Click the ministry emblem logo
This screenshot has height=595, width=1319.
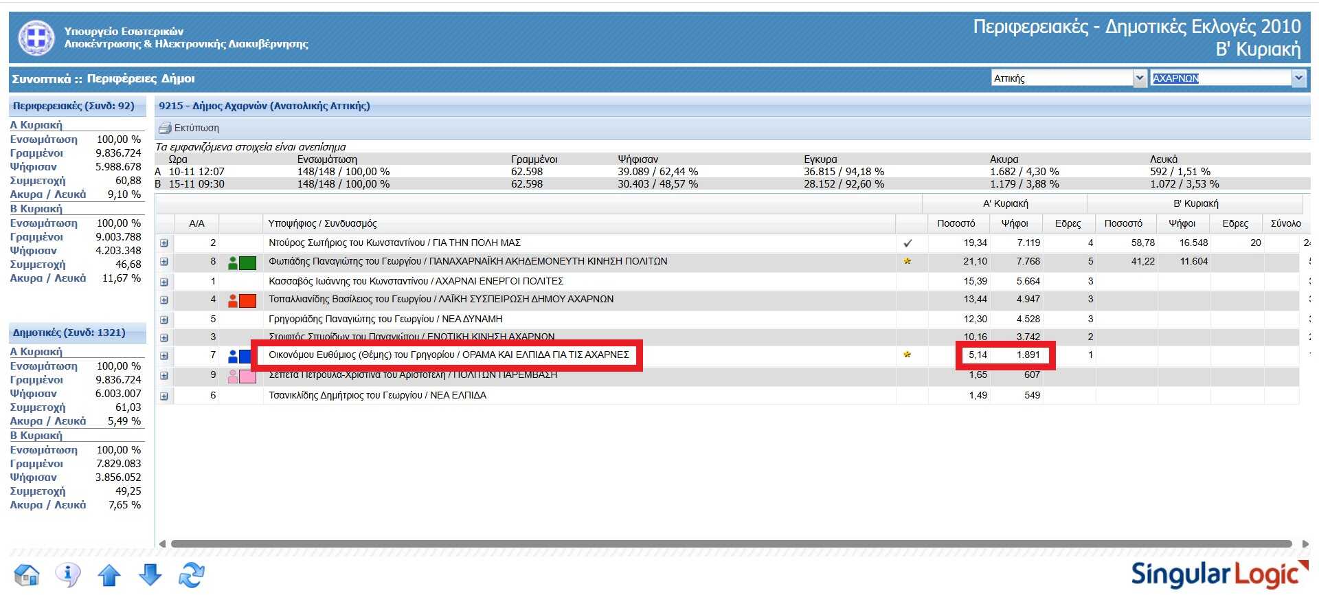tap(36, 37)
